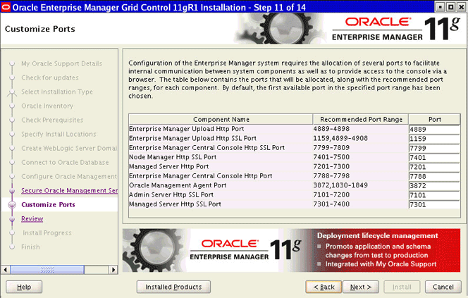Click Check for updates step
The width and height of the screenshot is (468, 298).
coord(50,77)
